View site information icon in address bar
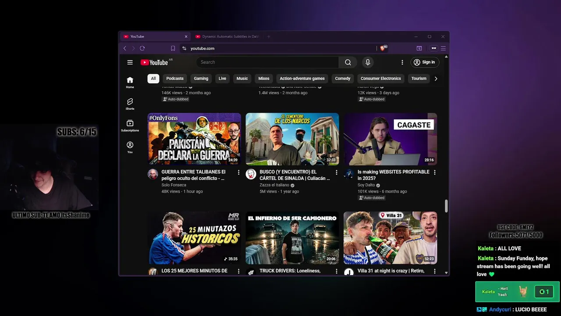This screenshot has height=316, width=561. pyautogui.click(x=184, y=48)
